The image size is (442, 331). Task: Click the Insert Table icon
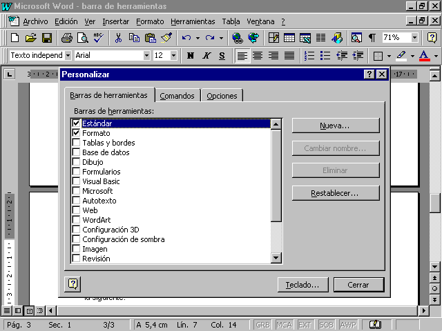289,37
